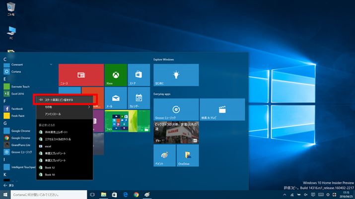Launch the Groove ミュージック tile
Viewport: 355px width, 199px height.
pos(176,109)
